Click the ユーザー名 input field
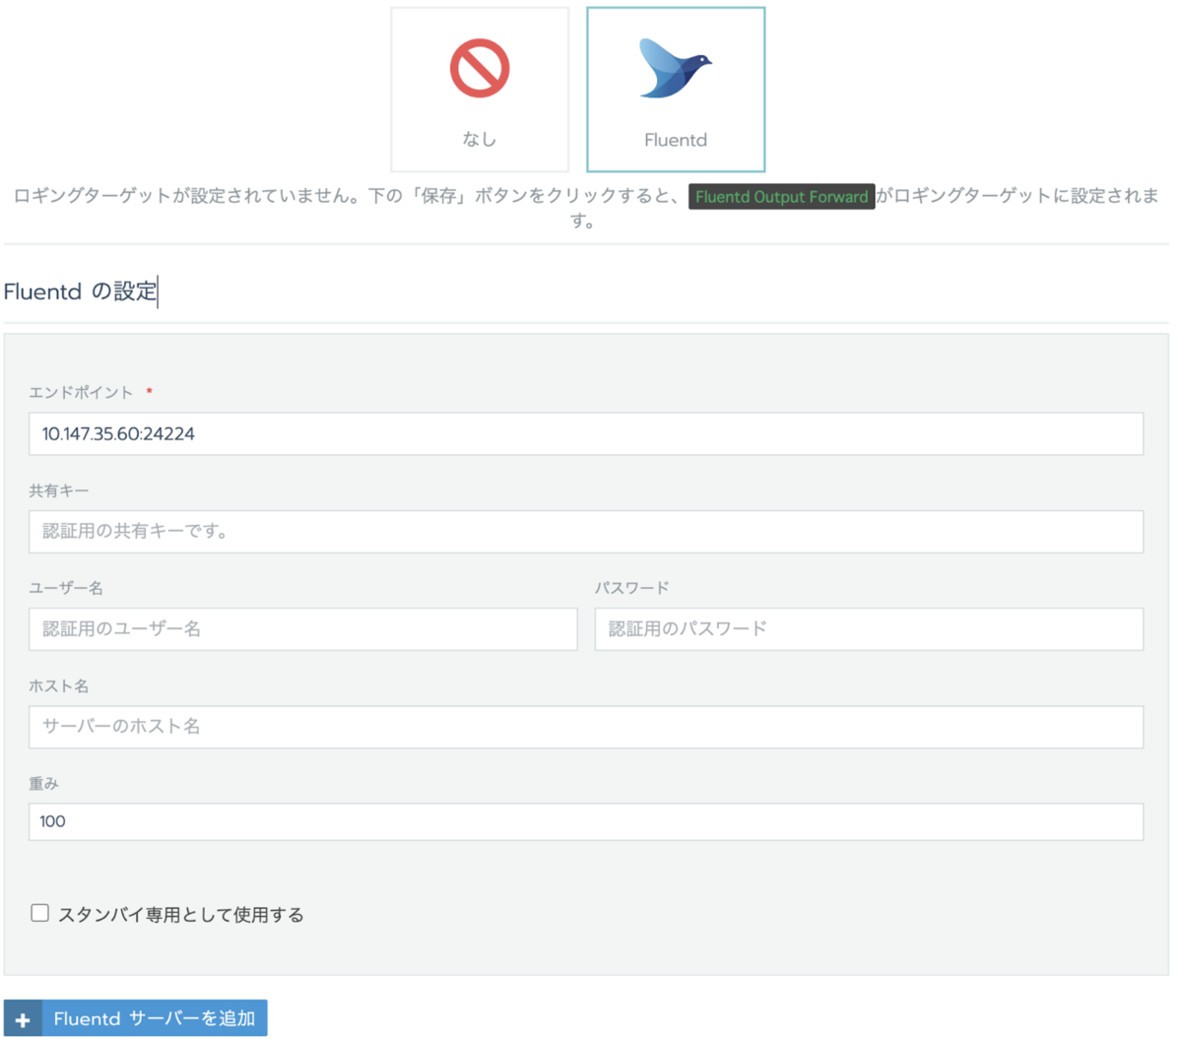Image resolution: width=1182 pixels, height=1040 pixels. [x=303, y=629]
